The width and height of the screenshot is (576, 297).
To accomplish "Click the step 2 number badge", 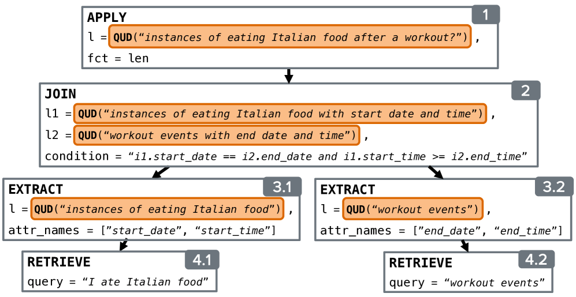I will click(x=525, y=91).
